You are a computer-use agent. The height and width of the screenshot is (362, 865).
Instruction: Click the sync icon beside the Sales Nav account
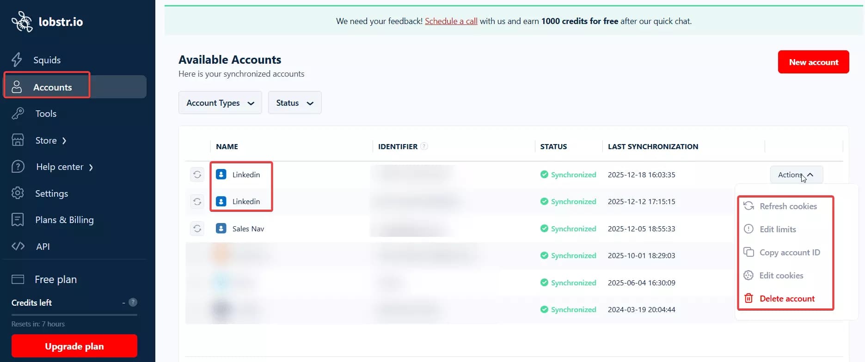(x=197, y=228)
